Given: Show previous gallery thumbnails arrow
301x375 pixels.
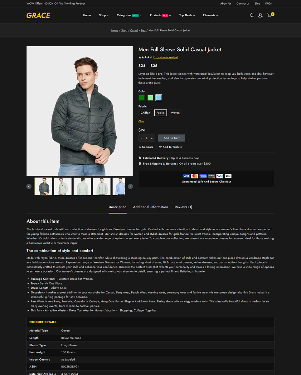Looking at the screenshot, I should point(29,186).
